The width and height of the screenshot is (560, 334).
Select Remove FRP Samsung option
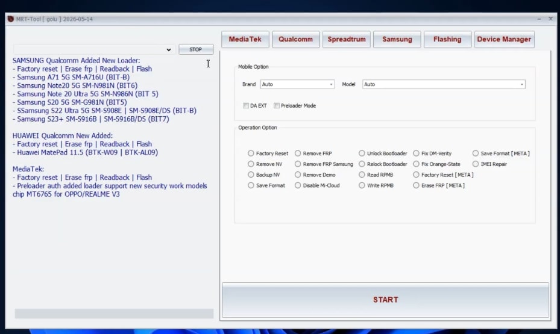[298, 164]
